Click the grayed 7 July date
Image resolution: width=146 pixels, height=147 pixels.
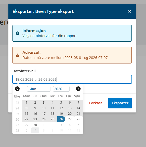[x=35, y=130]
